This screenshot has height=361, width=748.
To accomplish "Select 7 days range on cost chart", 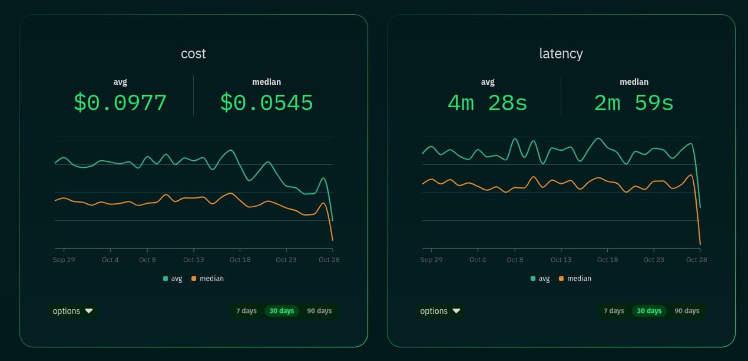I will coord(246,311).
